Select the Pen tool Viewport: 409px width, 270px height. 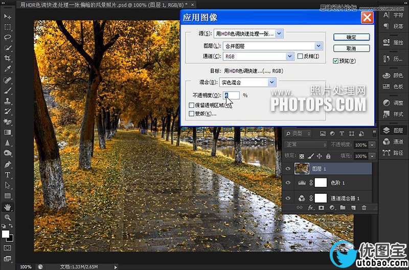click(x=8, y=165)
